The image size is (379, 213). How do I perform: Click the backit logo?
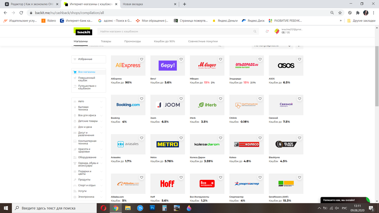coord(83,32)
